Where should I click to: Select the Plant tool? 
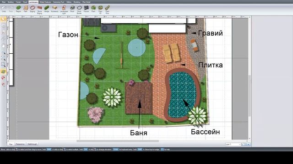93,9
